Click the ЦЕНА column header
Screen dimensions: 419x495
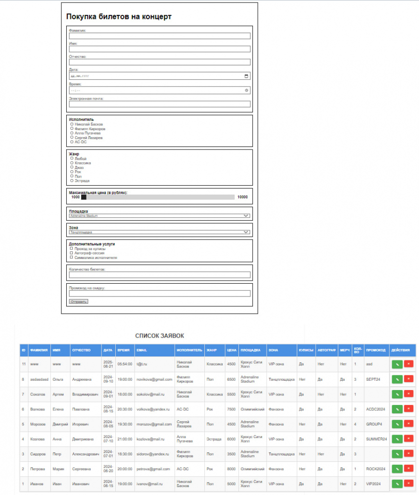click(x=232, y=350)
